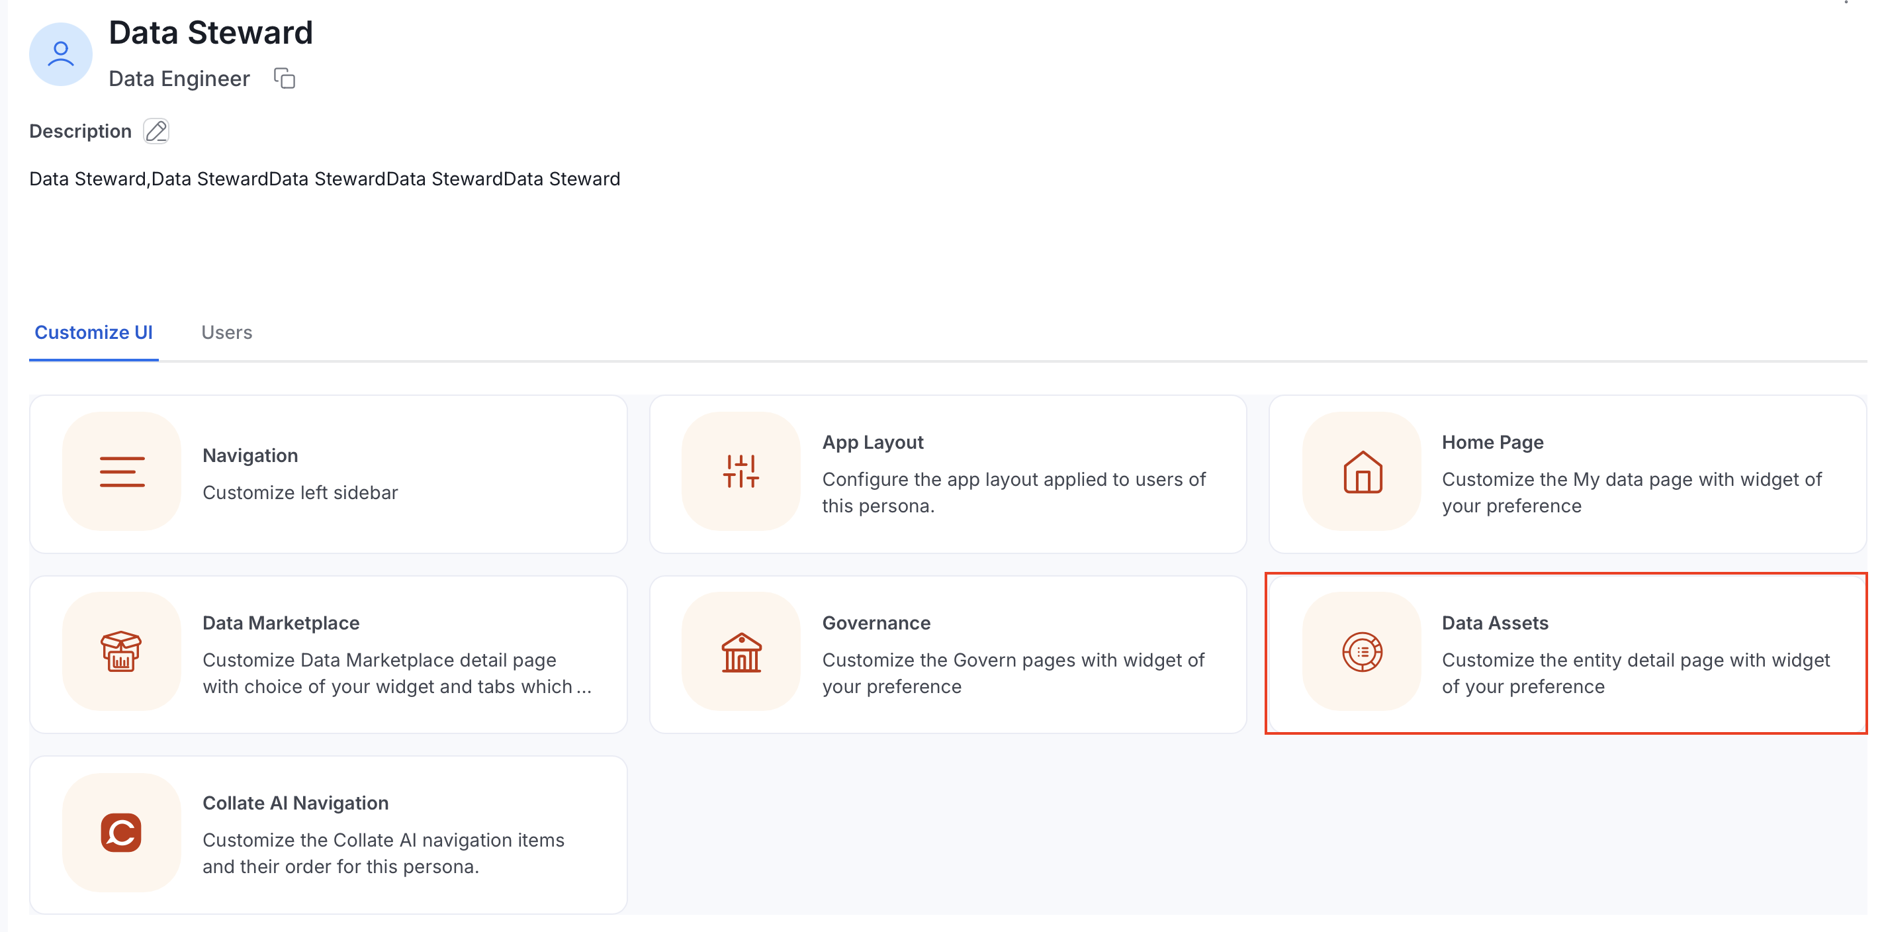Copy the Data Engineer name
Image resolution: width=1886 pixels, height=932 pixels.
point(284,77)
